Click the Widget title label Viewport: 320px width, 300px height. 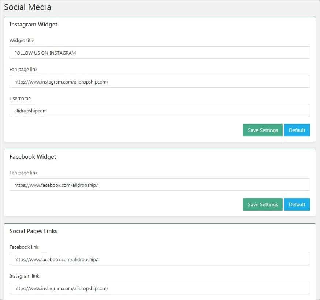22,40
